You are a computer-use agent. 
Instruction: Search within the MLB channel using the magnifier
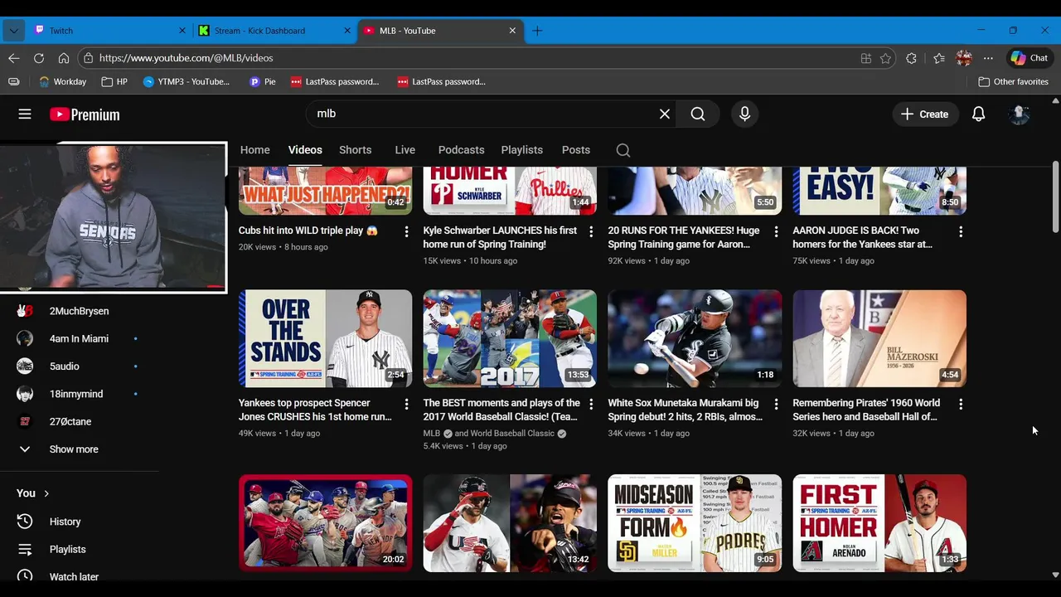pyautogui.click(x=623, y=150)
